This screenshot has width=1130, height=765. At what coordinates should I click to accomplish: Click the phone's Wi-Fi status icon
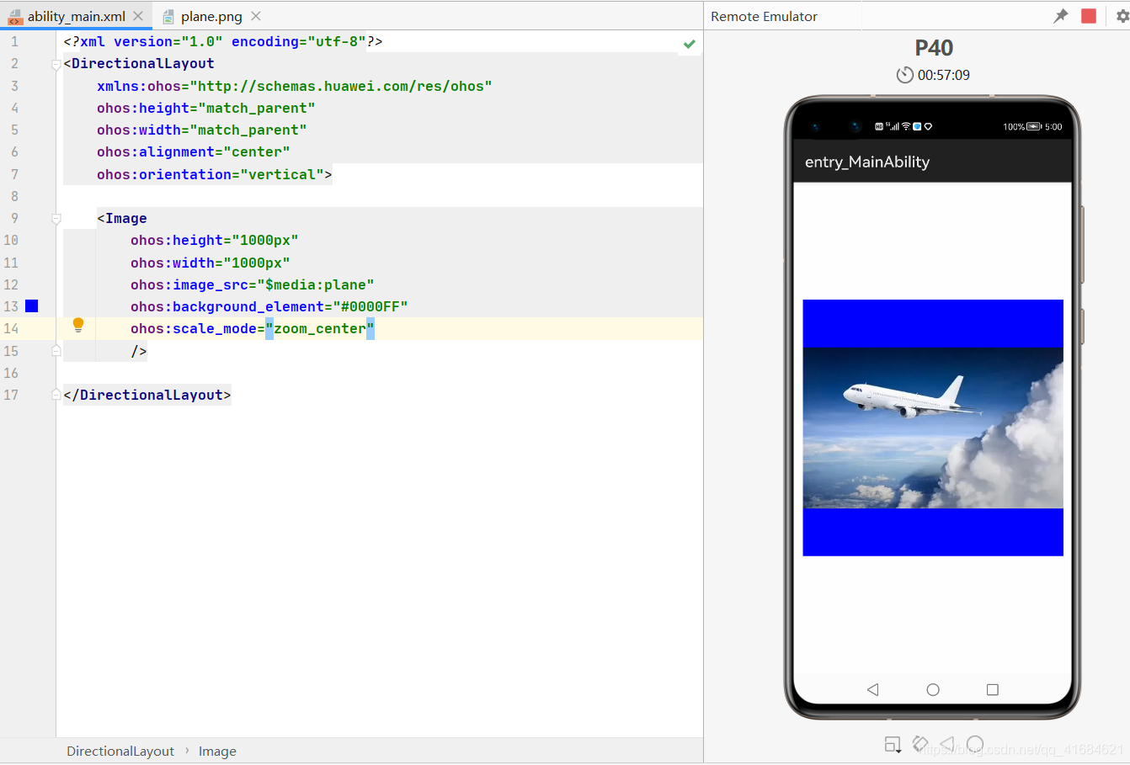(906, 127)
